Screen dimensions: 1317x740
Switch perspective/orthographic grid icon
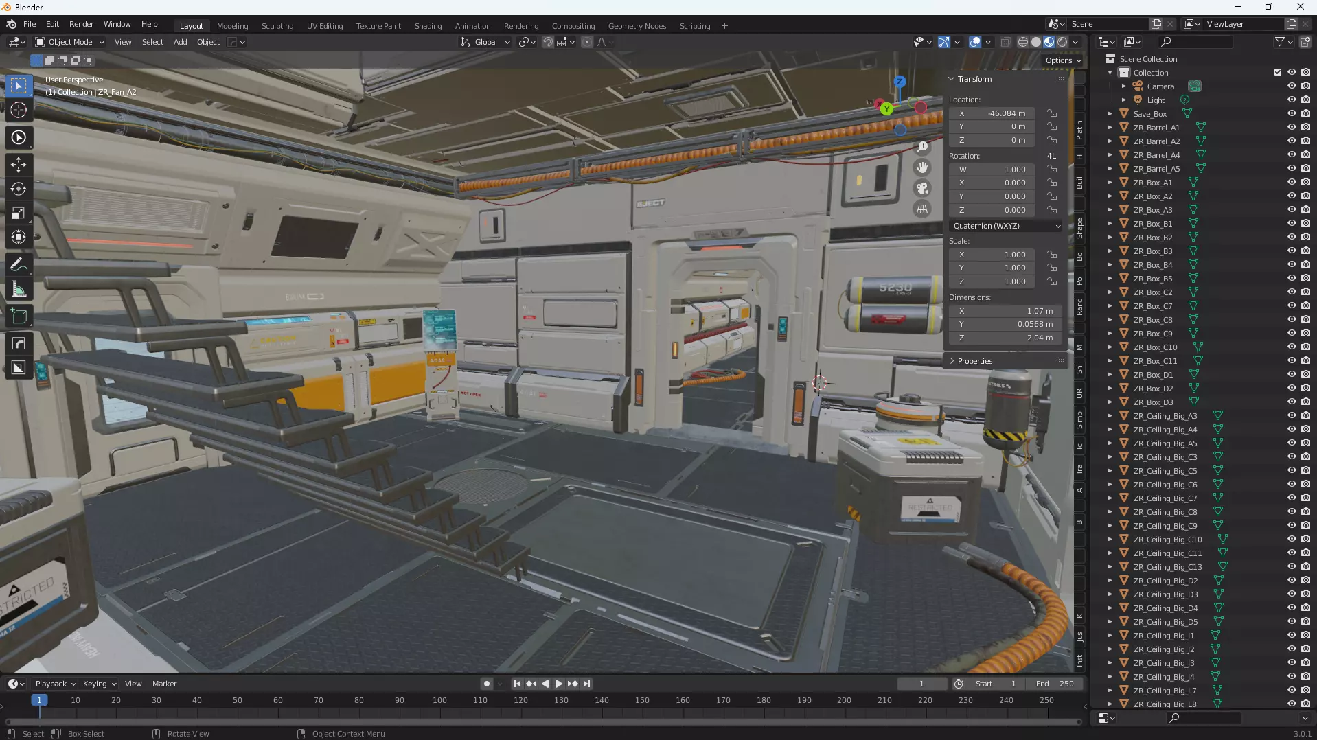click(x=922, y=209)
